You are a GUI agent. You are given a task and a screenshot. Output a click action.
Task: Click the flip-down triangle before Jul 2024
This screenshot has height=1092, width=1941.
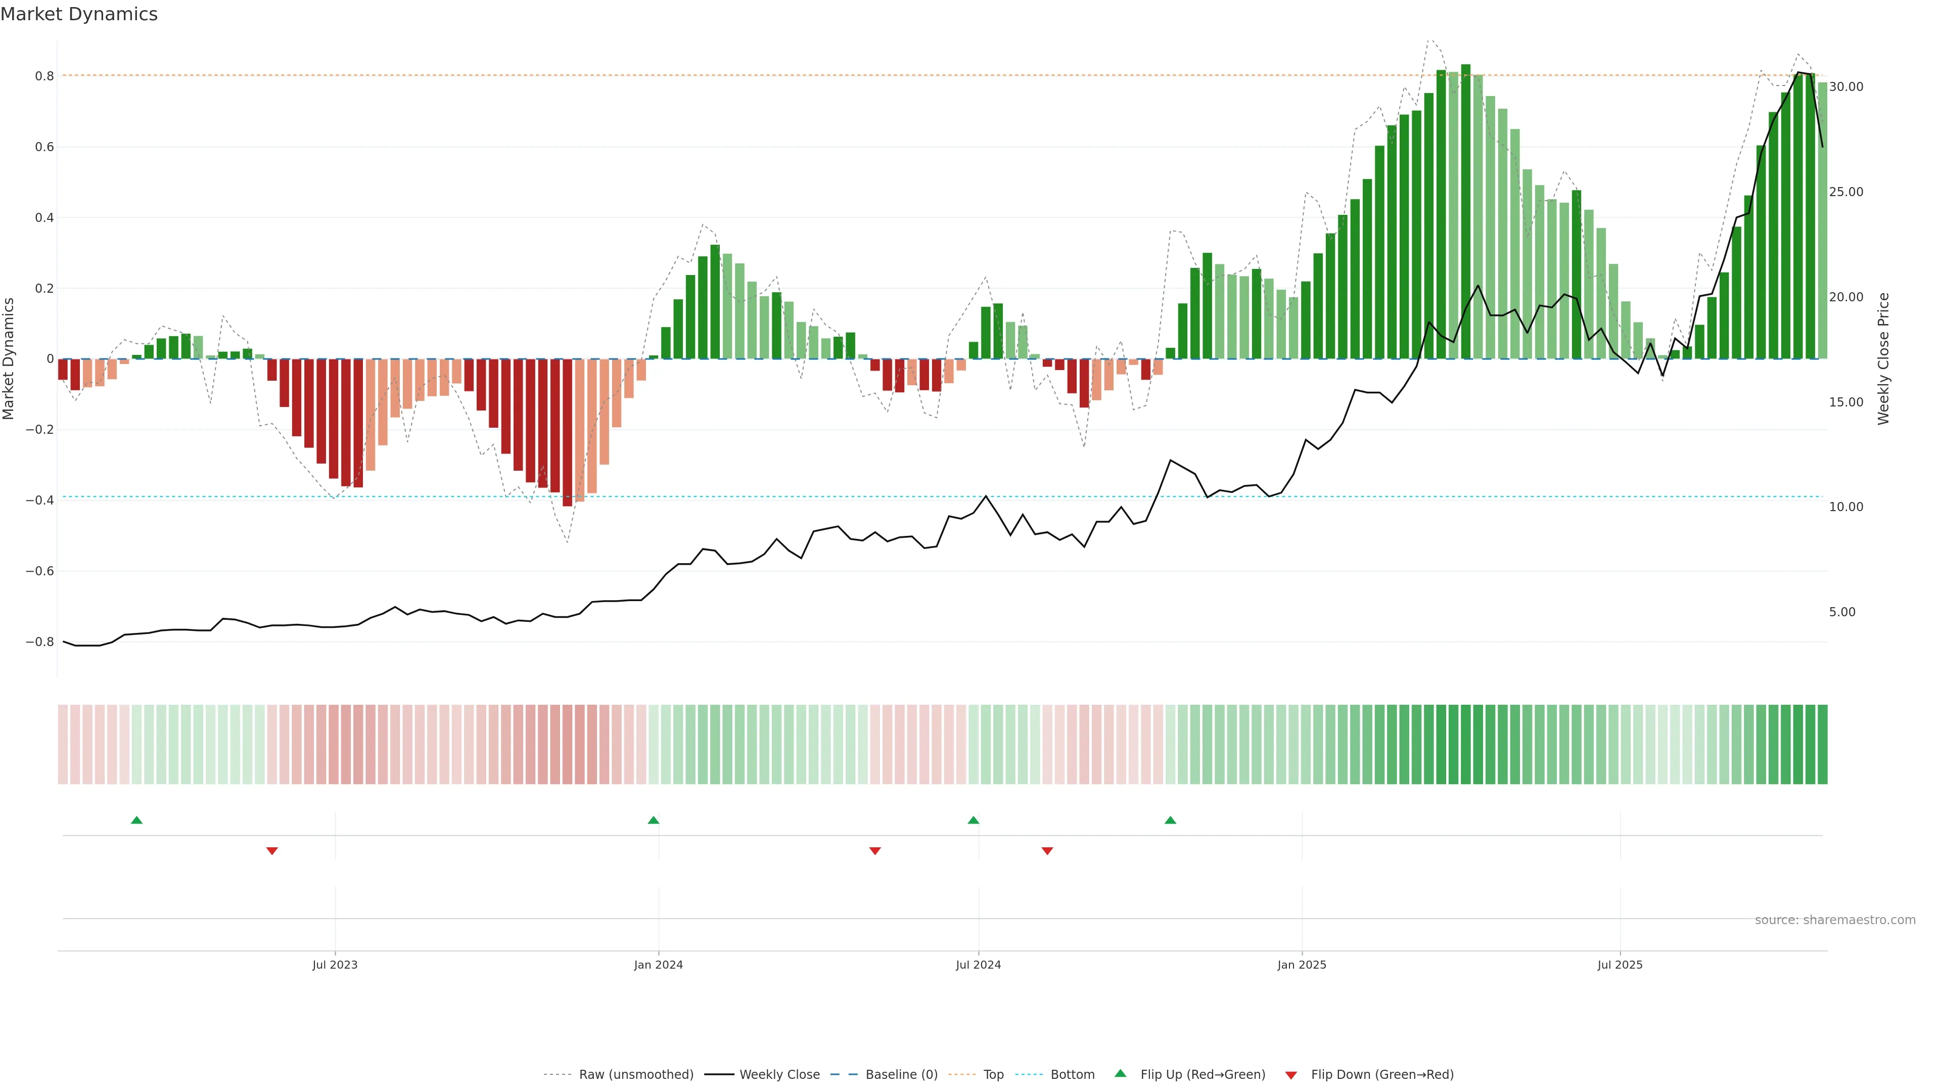(x=875, y=851)
